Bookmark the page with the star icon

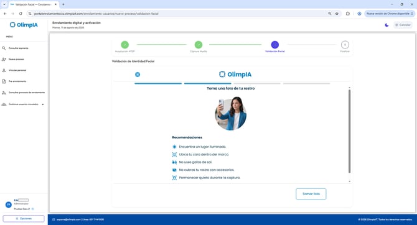click(337, 14)
